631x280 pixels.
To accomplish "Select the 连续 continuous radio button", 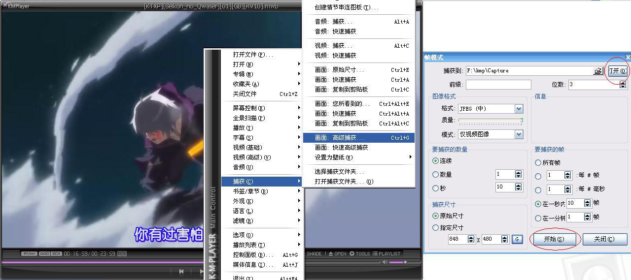I will coord(435,161).
